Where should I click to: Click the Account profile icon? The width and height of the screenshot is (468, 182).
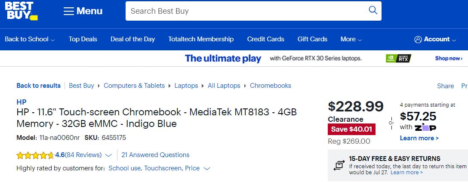[418, 40]
